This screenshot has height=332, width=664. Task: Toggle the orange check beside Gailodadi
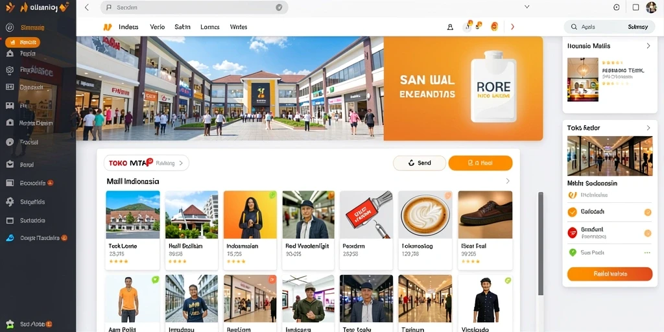tap(572, 212)
